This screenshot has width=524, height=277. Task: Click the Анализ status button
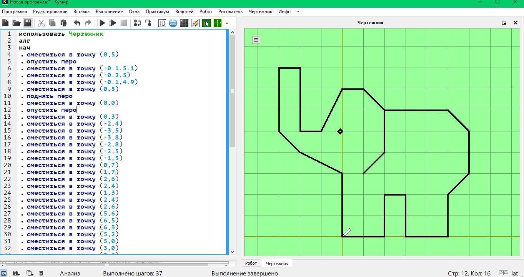pyautogui.click(x=70, y=273)
